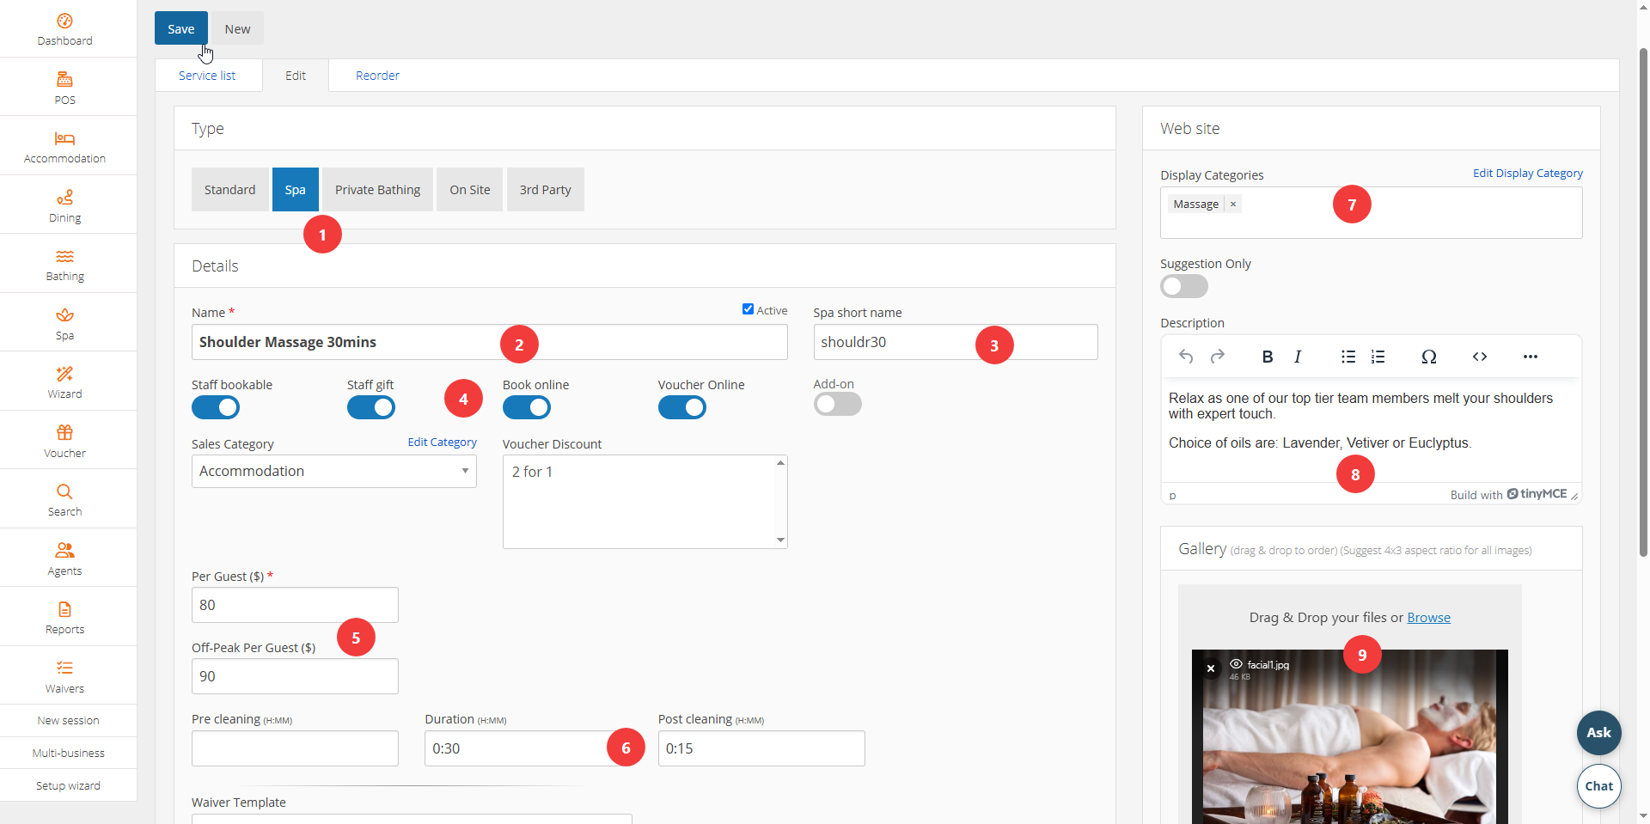The width and height of the screenshot is (1650, 824).
Task: Enable the Add-on switch
Action: click(x=838, y=404)
